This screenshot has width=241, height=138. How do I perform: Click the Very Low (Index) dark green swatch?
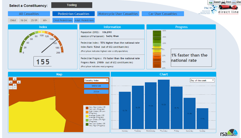[x=87, y=124]
